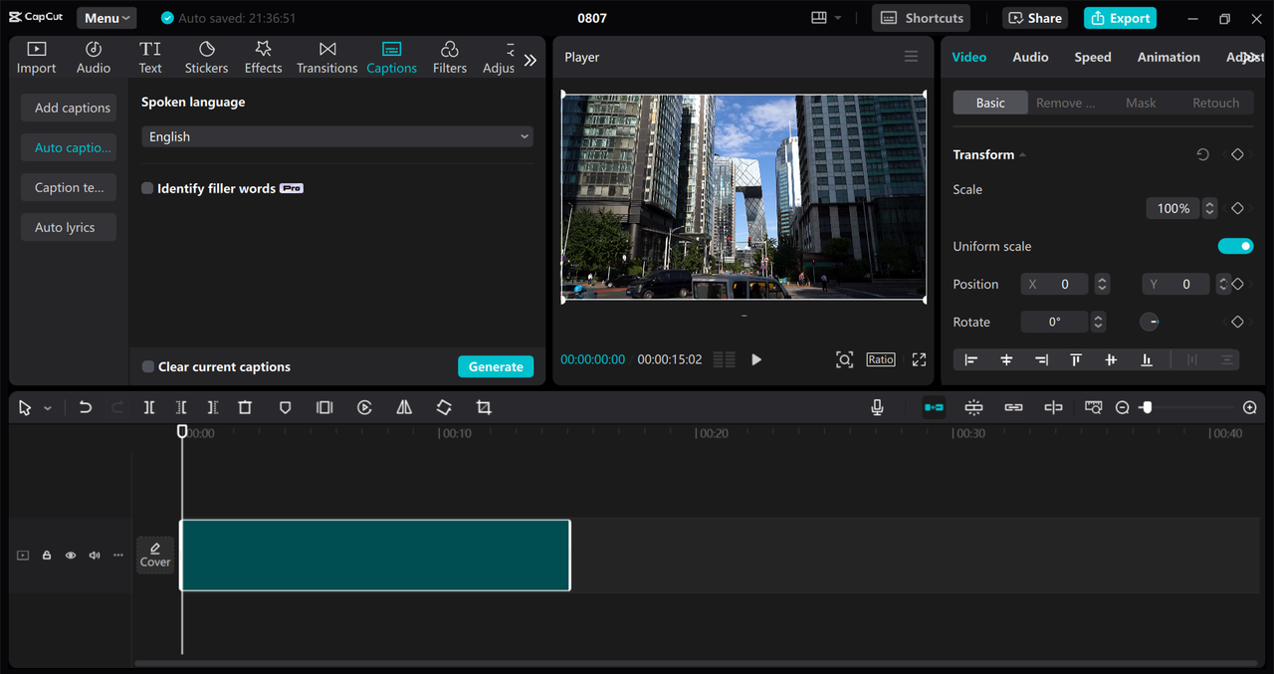Image resolution: width=1274 pixels, height=674 pixels.
Task: Switch to the Audio properties tab
Action: click(1030, 57)
